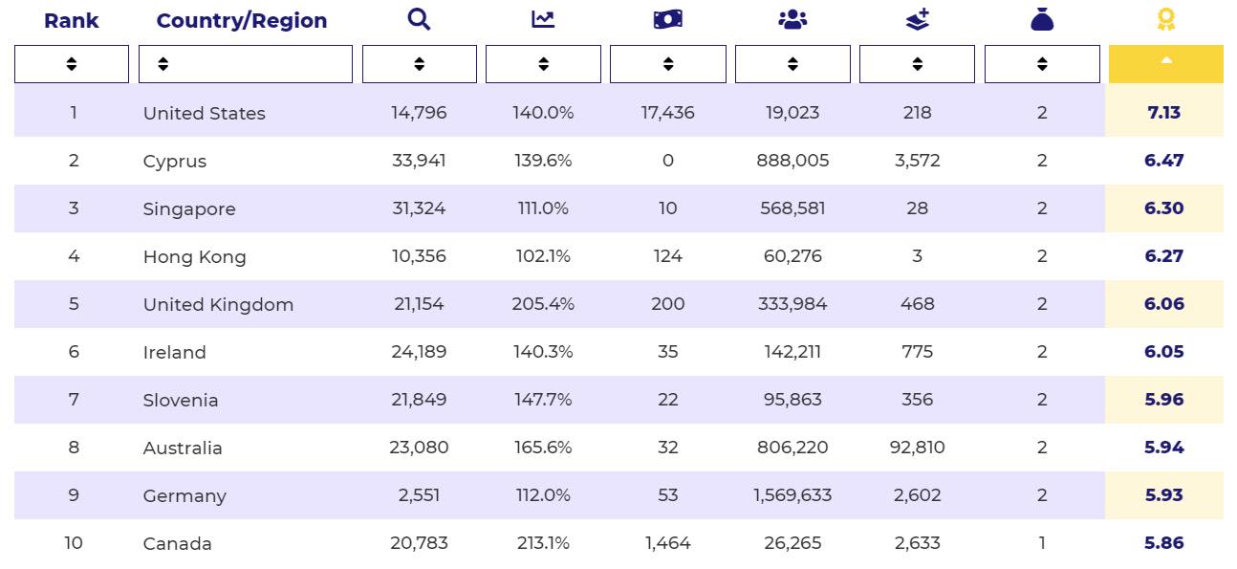Click Cyprus score value 6.47
This screenshot has height=569, width=1237.
[x=1164, y=161]
